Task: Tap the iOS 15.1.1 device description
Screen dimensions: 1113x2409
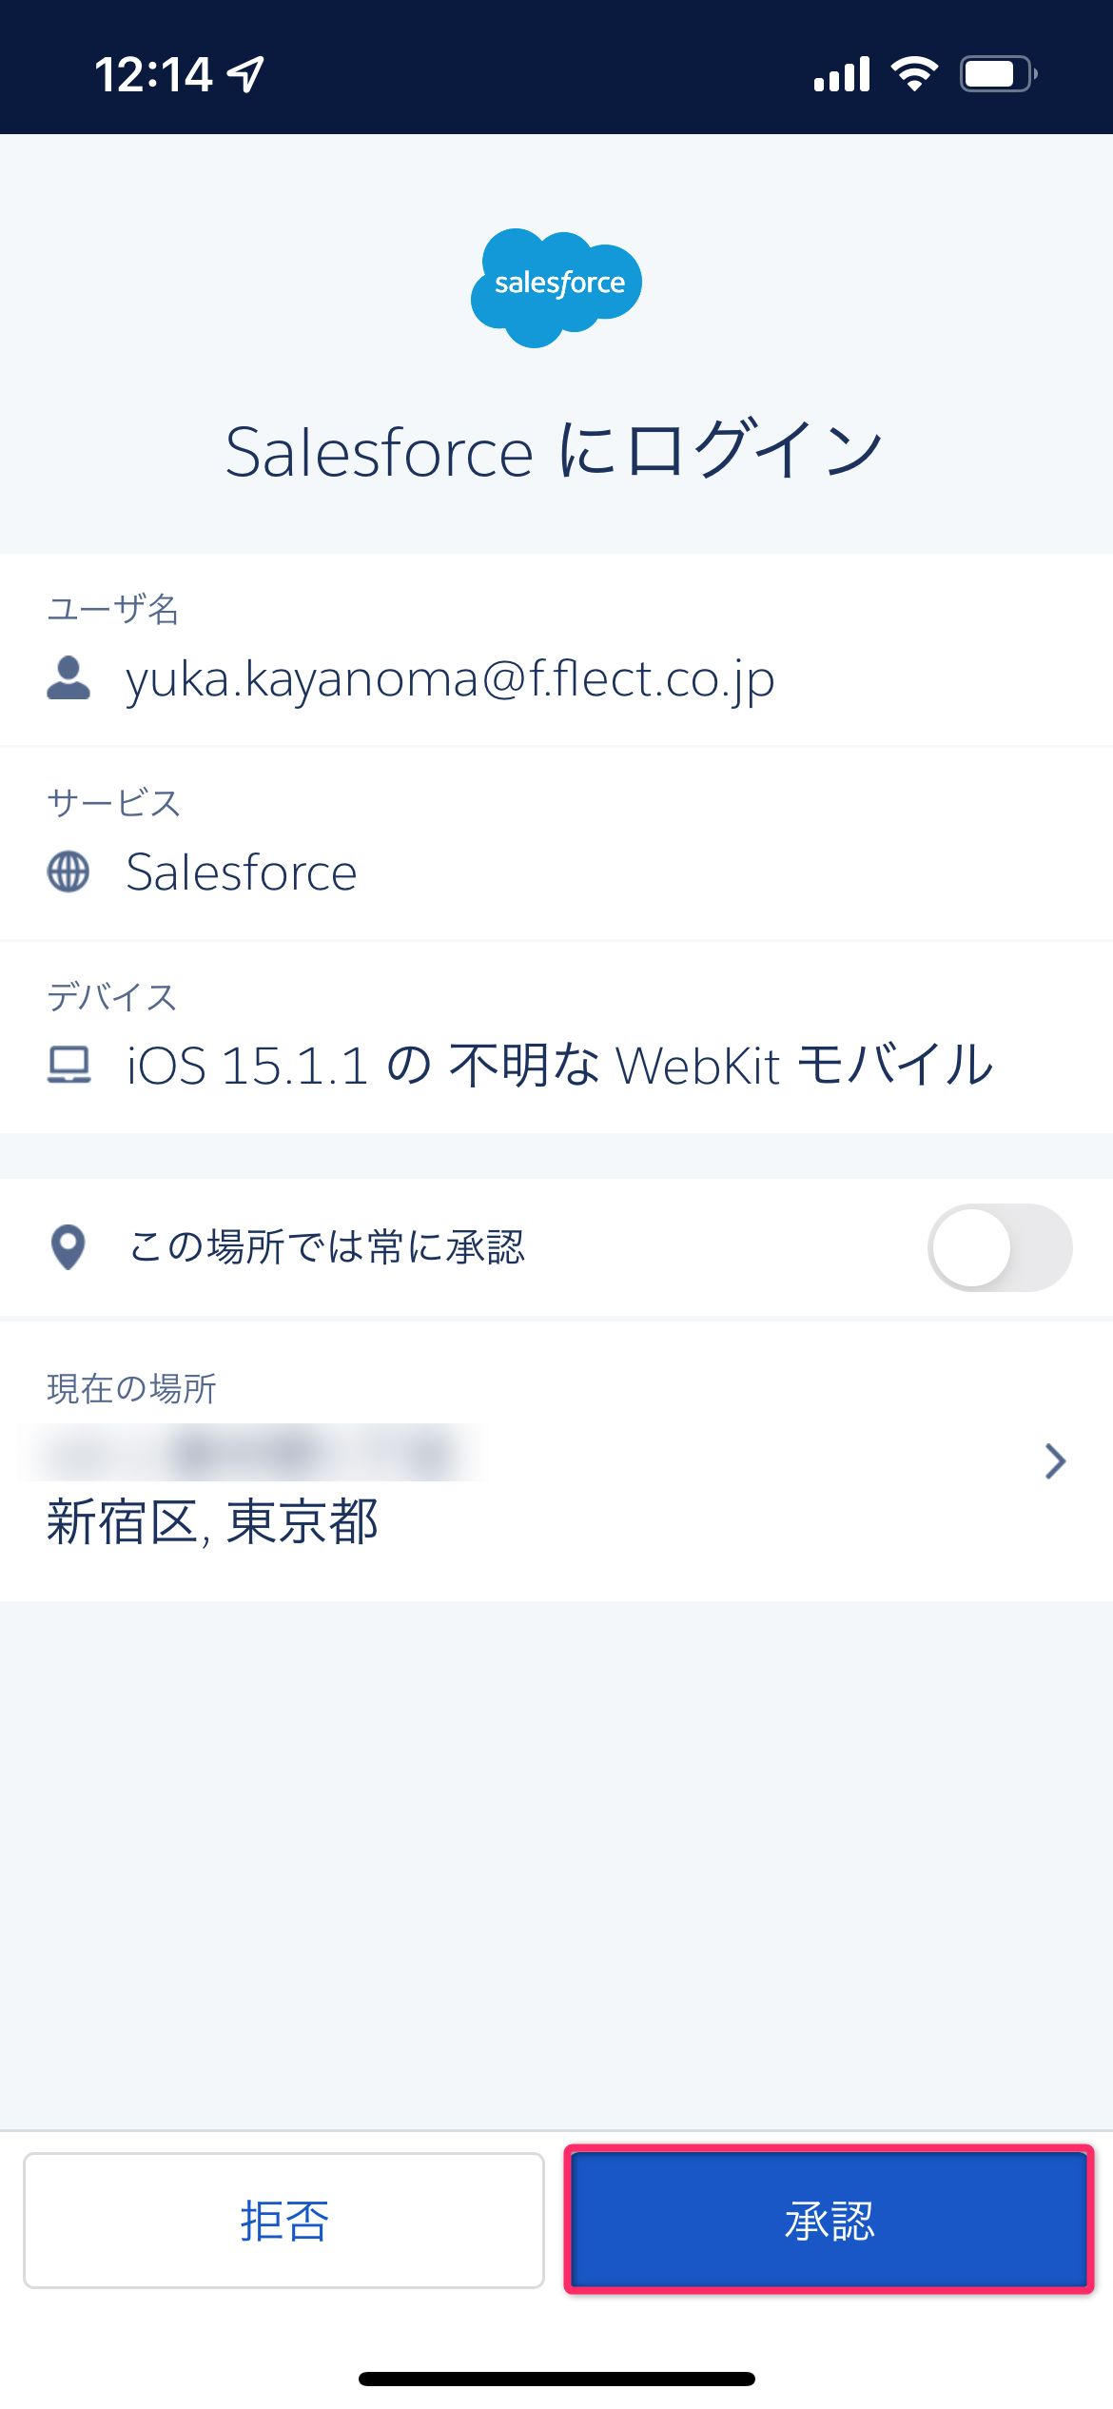Action: [x=560, y=1065]
